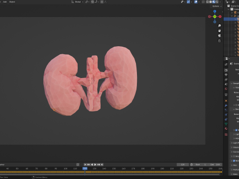Open the Modifiers properties tab wrench
Screen dimensions: 239x179
[226, 105]
